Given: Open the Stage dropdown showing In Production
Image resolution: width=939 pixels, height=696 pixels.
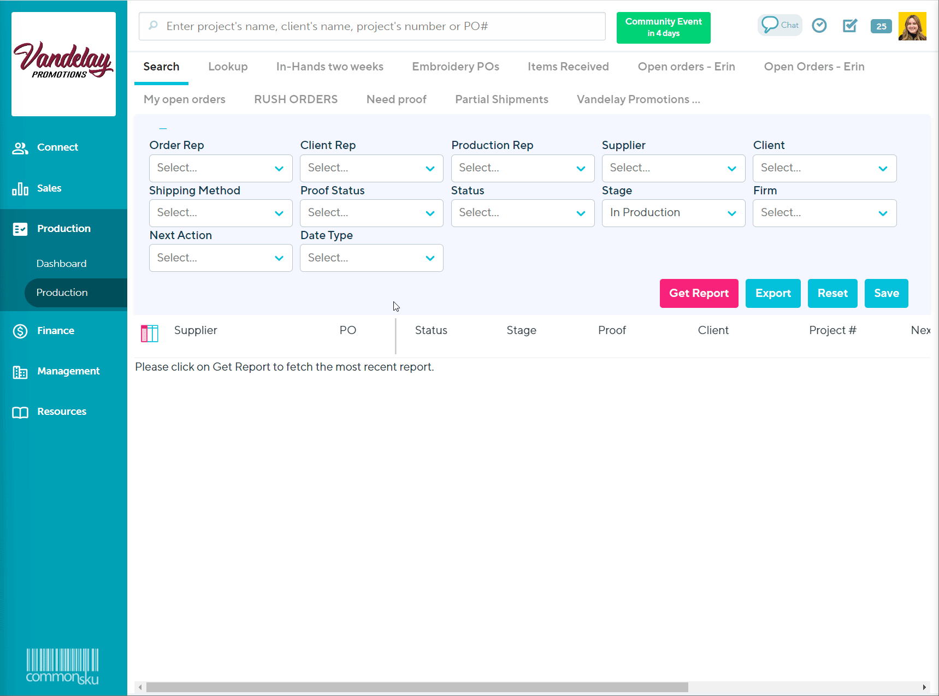Looking at the screenshot, I should click(672, 213).
